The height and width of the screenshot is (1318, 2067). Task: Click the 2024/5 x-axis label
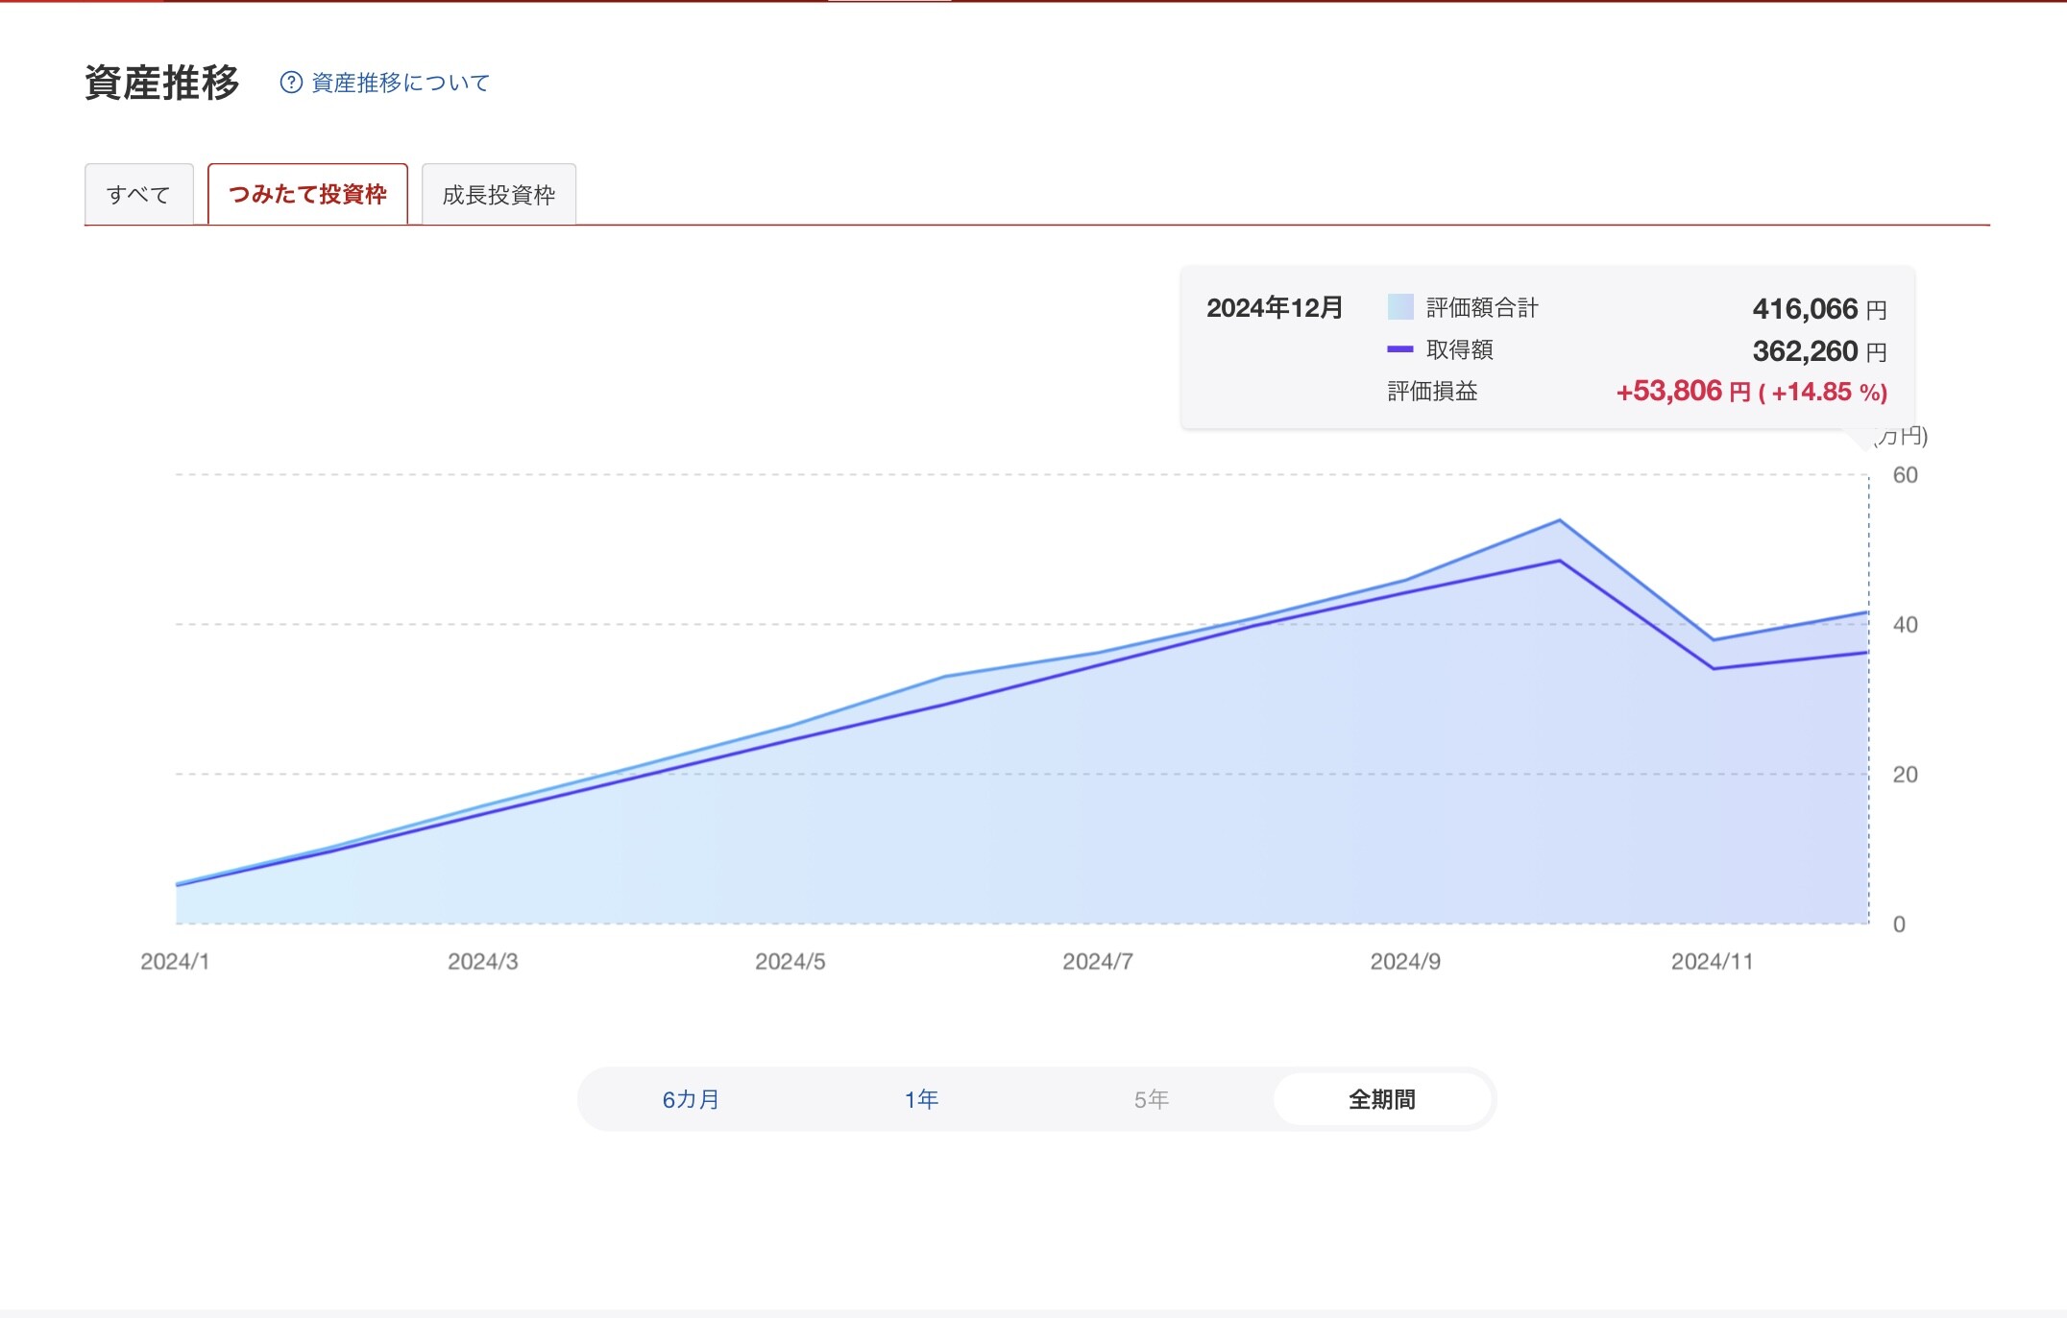tap(790, 961)
